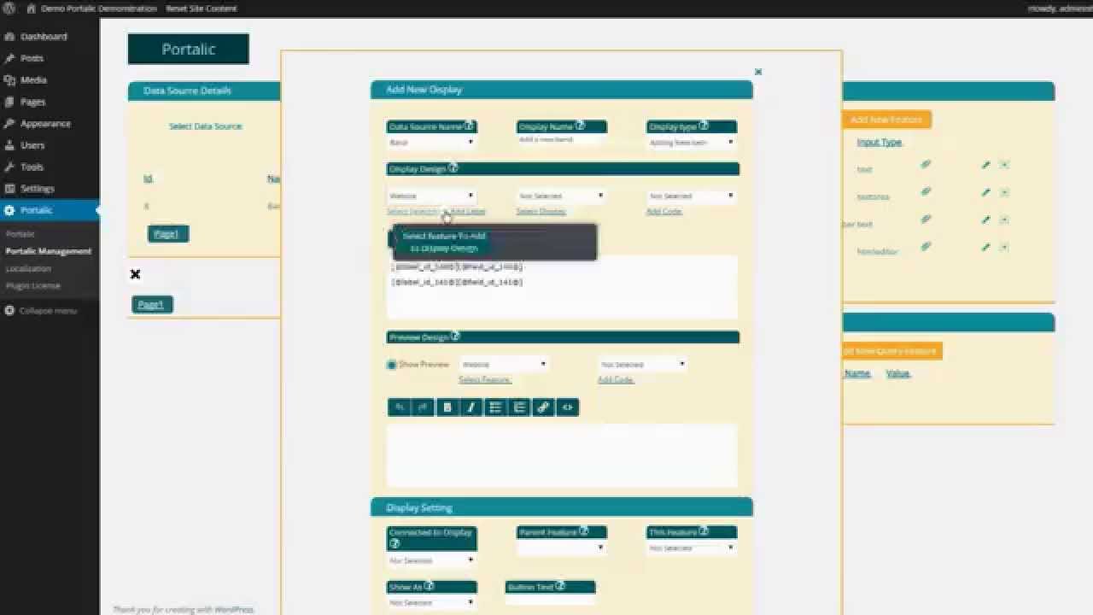Click the numbered list icon in the editor toolbar
This screenshot has height=615, width=1093.
point(519,407)
